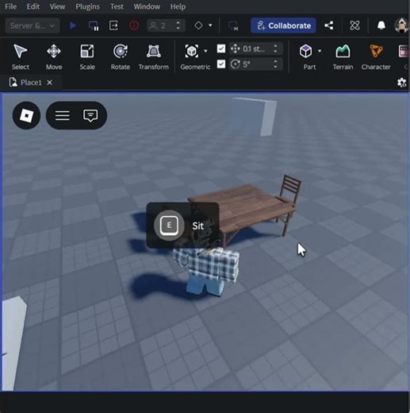Click the Collaborate button
This screenshot has height=413, width=410.
(x=283, y=25)
